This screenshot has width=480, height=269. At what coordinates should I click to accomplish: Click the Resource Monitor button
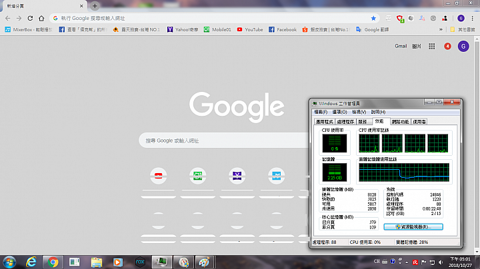tap(413, 227)
